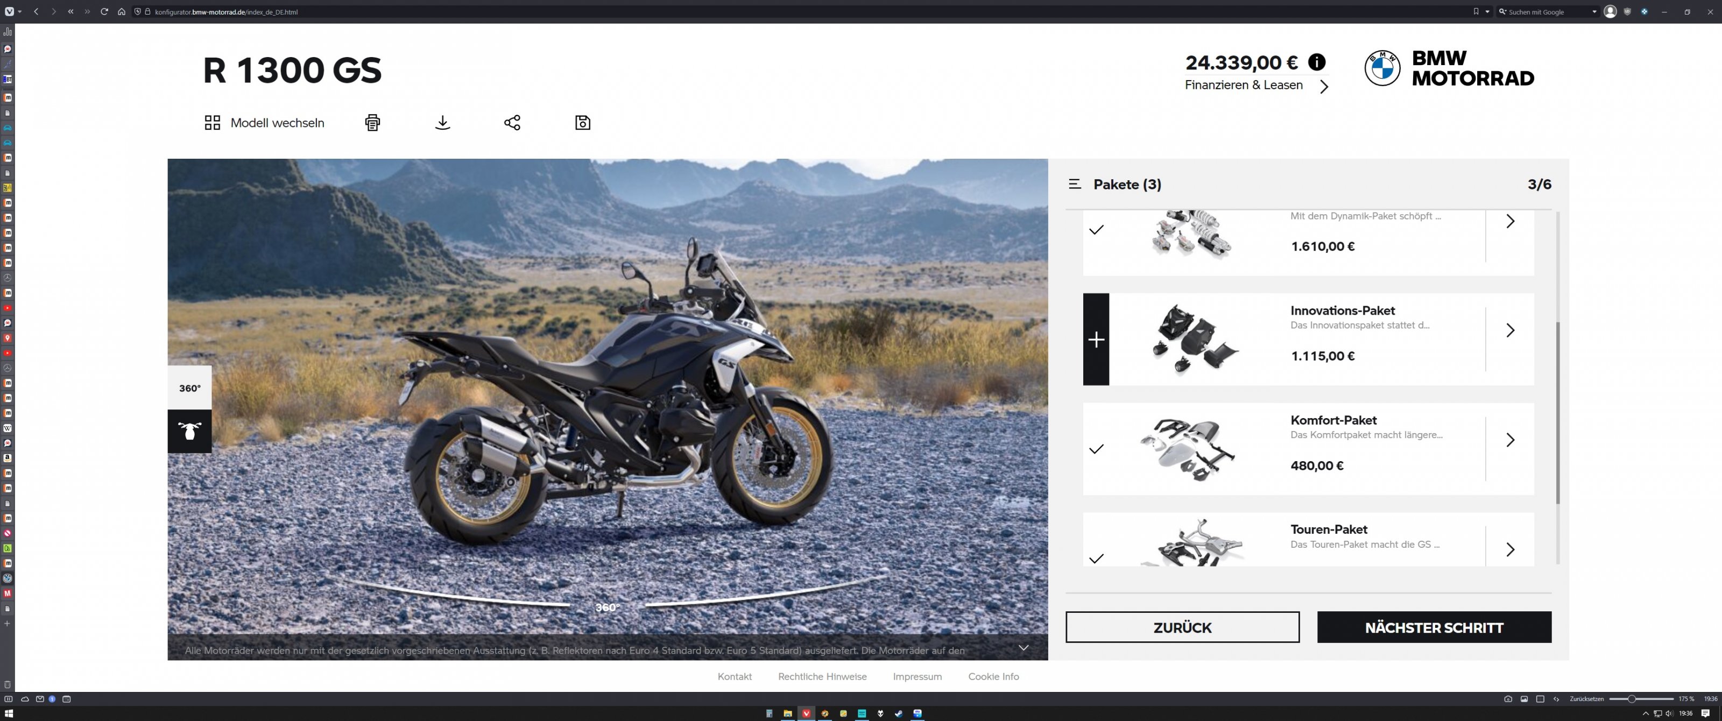Image resolution: width=1722 pixels, height=721 pixels.
Task: Click the share configuration icon
Action: tap(512, 122)
